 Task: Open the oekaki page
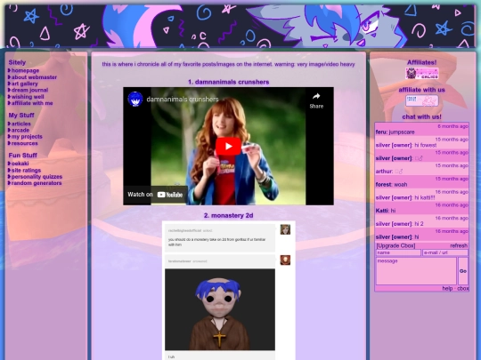(20, 164)
